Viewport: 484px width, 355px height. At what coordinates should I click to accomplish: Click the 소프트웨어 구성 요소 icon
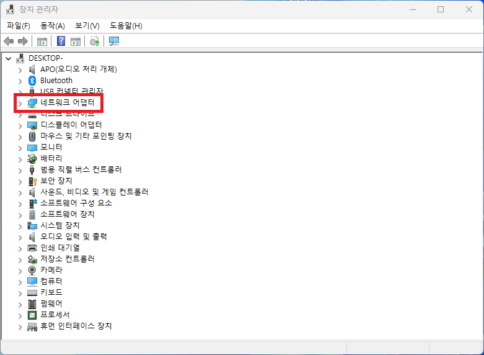[x=32, y=203]
